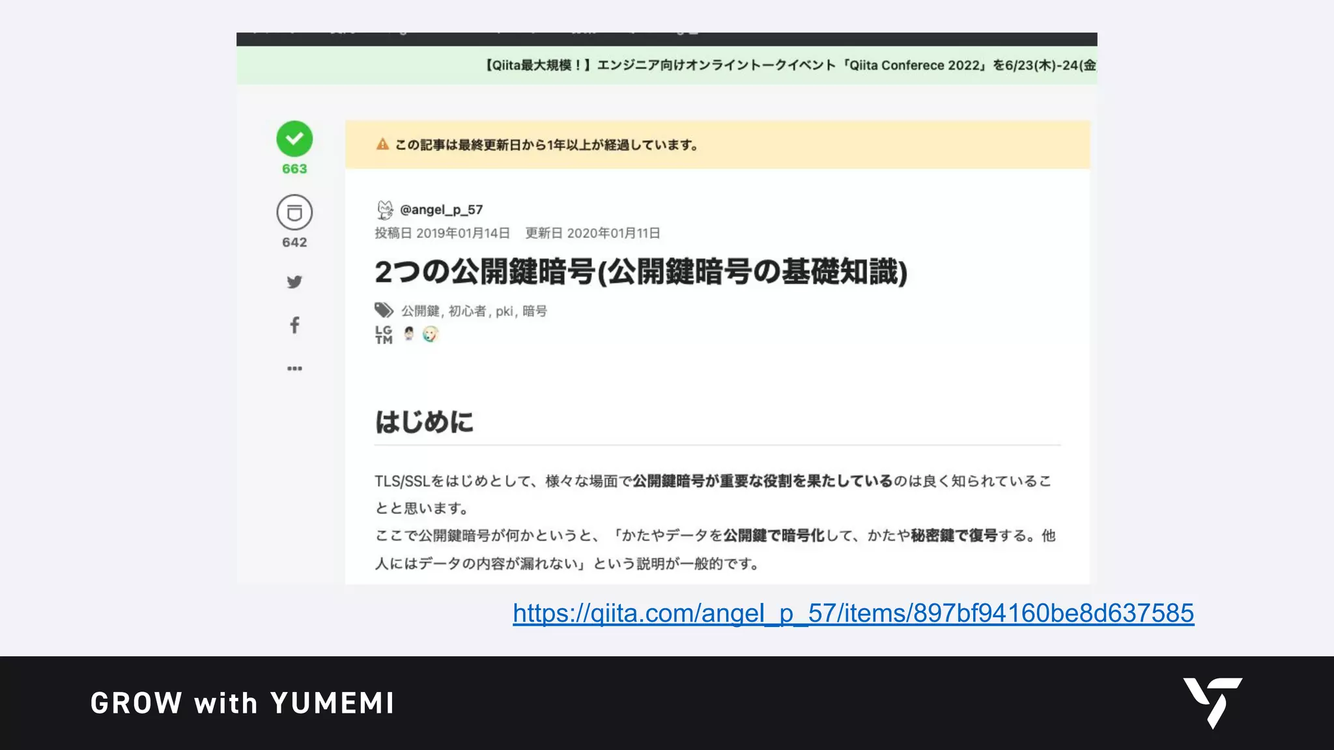This screenshot has width=1334, height=750.
Task: Click the stock bookmark circle icon
Action: pos(294,212)
